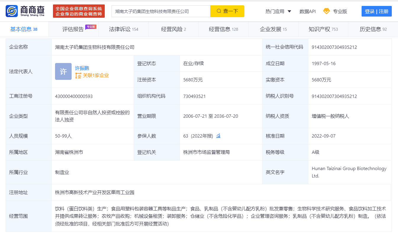Click the orange diamond 专业版 icon
The width and height of the screenshot is (398, 239).
click(x=326, y=11)
